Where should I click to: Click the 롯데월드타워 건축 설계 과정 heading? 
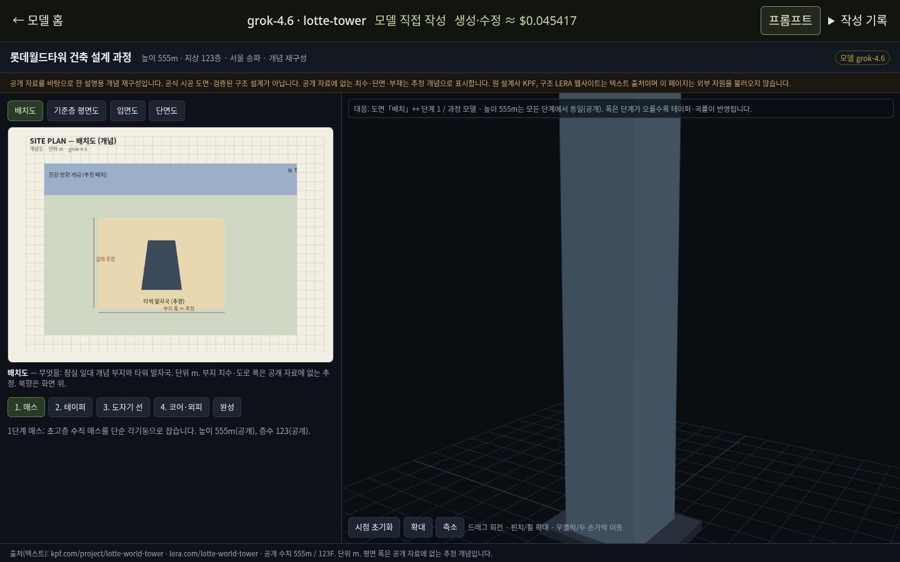pyautogui.click(x=71, y=57)
